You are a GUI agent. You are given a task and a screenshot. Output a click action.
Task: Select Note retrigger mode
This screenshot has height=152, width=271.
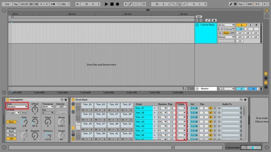[x=11, y=135]
